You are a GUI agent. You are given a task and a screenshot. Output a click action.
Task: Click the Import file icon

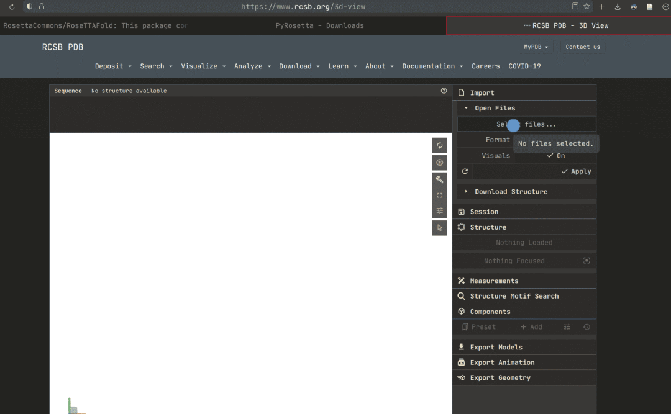click(x=461, y=93)
